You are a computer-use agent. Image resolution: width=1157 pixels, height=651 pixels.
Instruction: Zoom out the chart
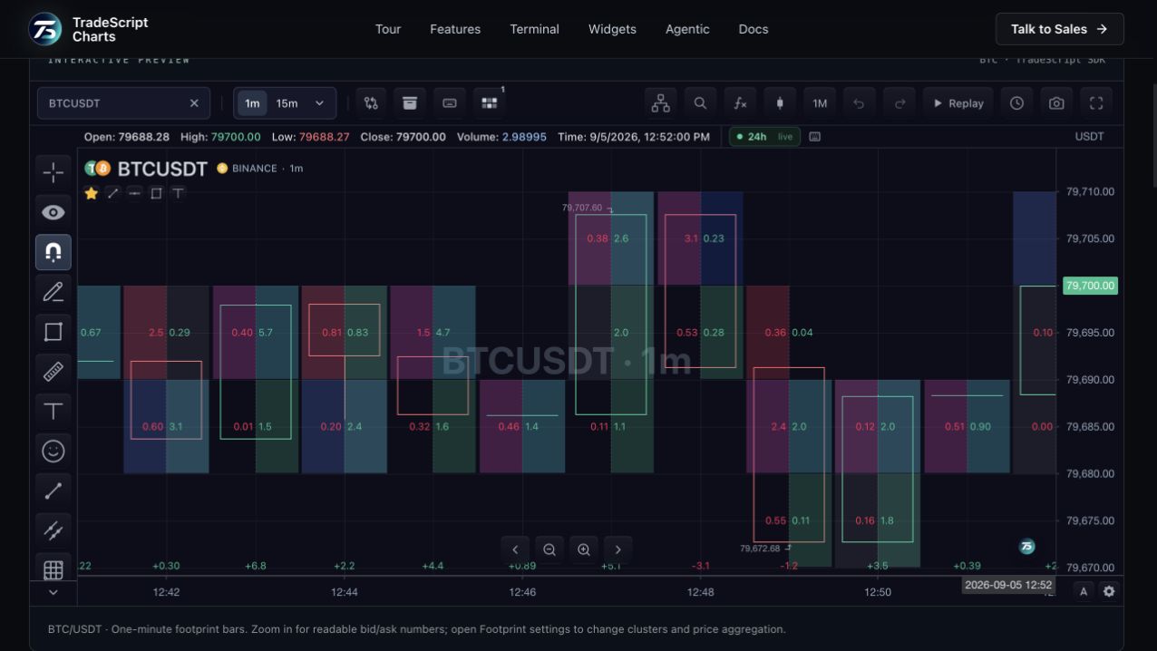(x=549, y=549)
